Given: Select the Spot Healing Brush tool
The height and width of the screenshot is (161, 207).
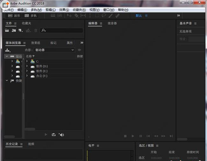Looking at the screenshot, I should (x=118, y=16).
